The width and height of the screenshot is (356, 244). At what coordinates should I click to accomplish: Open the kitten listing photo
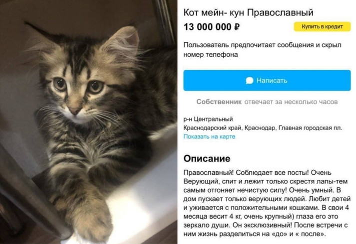tap(88, 122)
